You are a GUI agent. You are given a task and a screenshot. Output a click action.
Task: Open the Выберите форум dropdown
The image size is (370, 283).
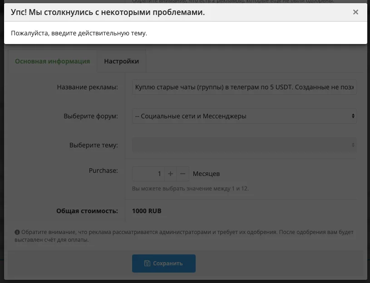click(x=244, y=116)
